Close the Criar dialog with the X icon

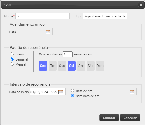[x=141, y=5]
